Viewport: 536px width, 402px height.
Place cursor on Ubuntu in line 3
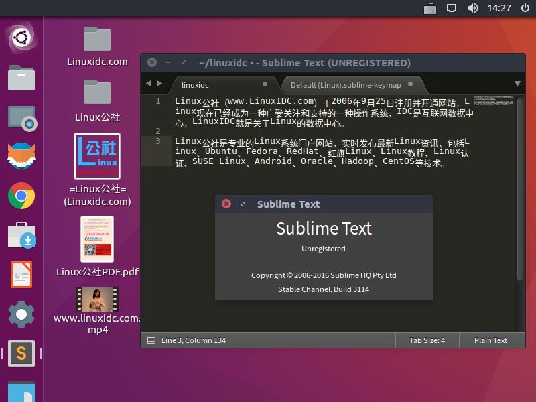pyautogui.click(x=221, y=151)
